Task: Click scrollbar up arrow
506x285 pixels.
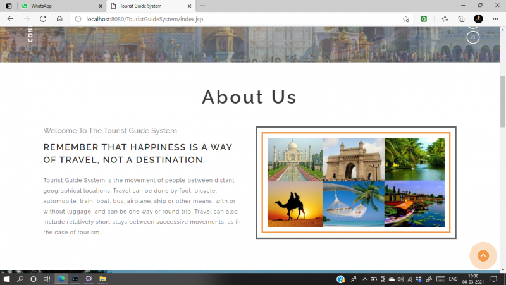Action: pos(503,29)
